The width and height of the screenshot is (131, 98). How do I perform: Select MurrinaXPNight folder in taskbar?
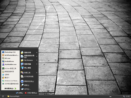pyautogui.click(x=13, y=96)
